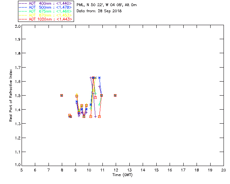Click the blue asterisk marker at 1.625 near 10.8 GMT
Screen dimensions: 230x184
[99, 78]
